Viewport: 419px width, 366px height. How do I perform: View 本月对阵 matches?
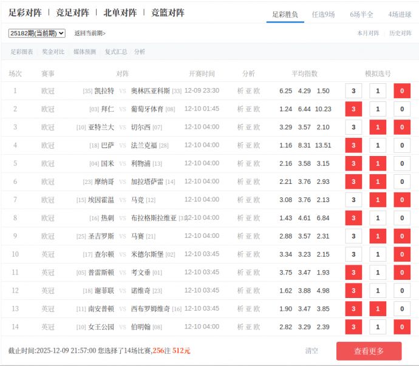368,33
